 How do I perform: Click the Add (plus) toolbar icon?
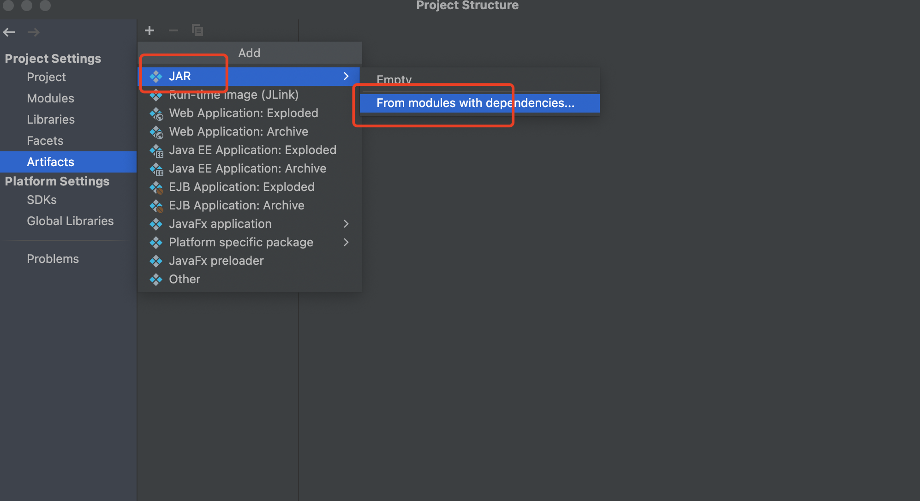pyautogui.click(x=149, y=30)
